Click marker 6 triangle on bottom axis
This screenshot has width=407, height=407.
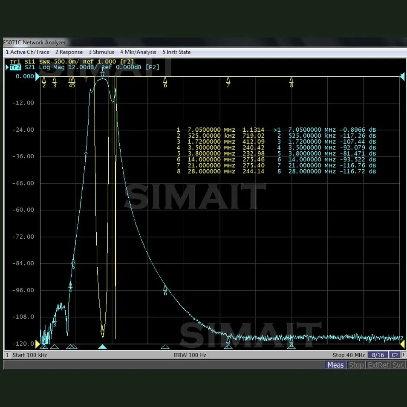(x=165, y=347)
